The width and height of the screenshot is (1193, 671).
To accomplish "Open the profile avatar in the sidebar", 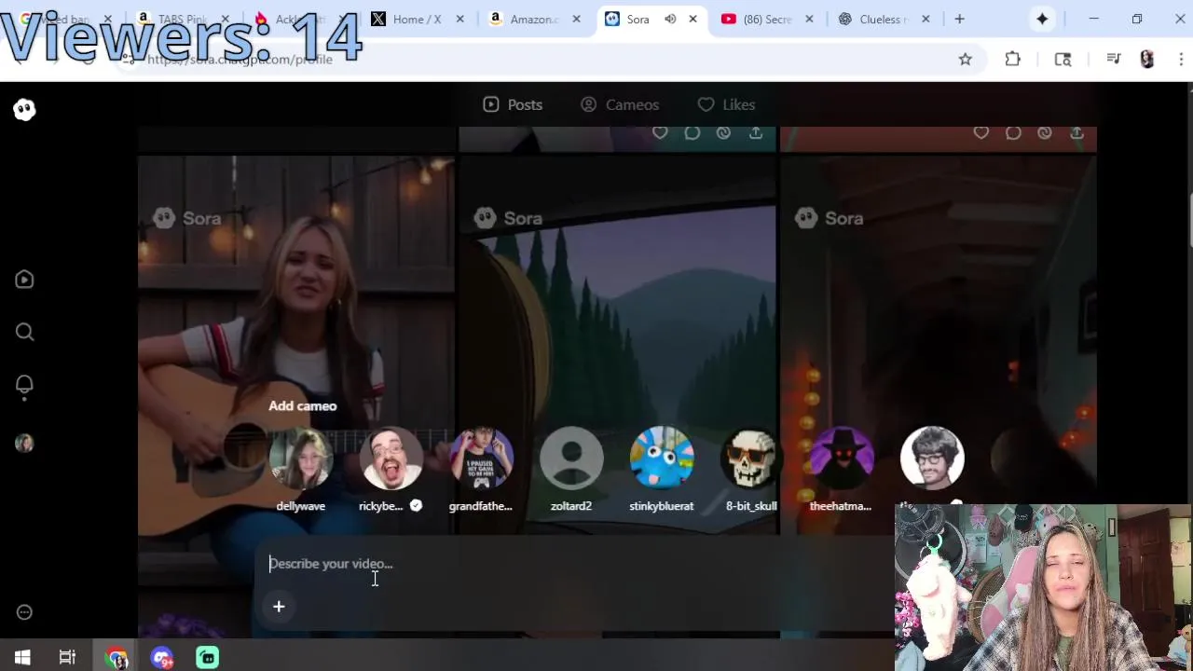I will click(x=24, y=444).
